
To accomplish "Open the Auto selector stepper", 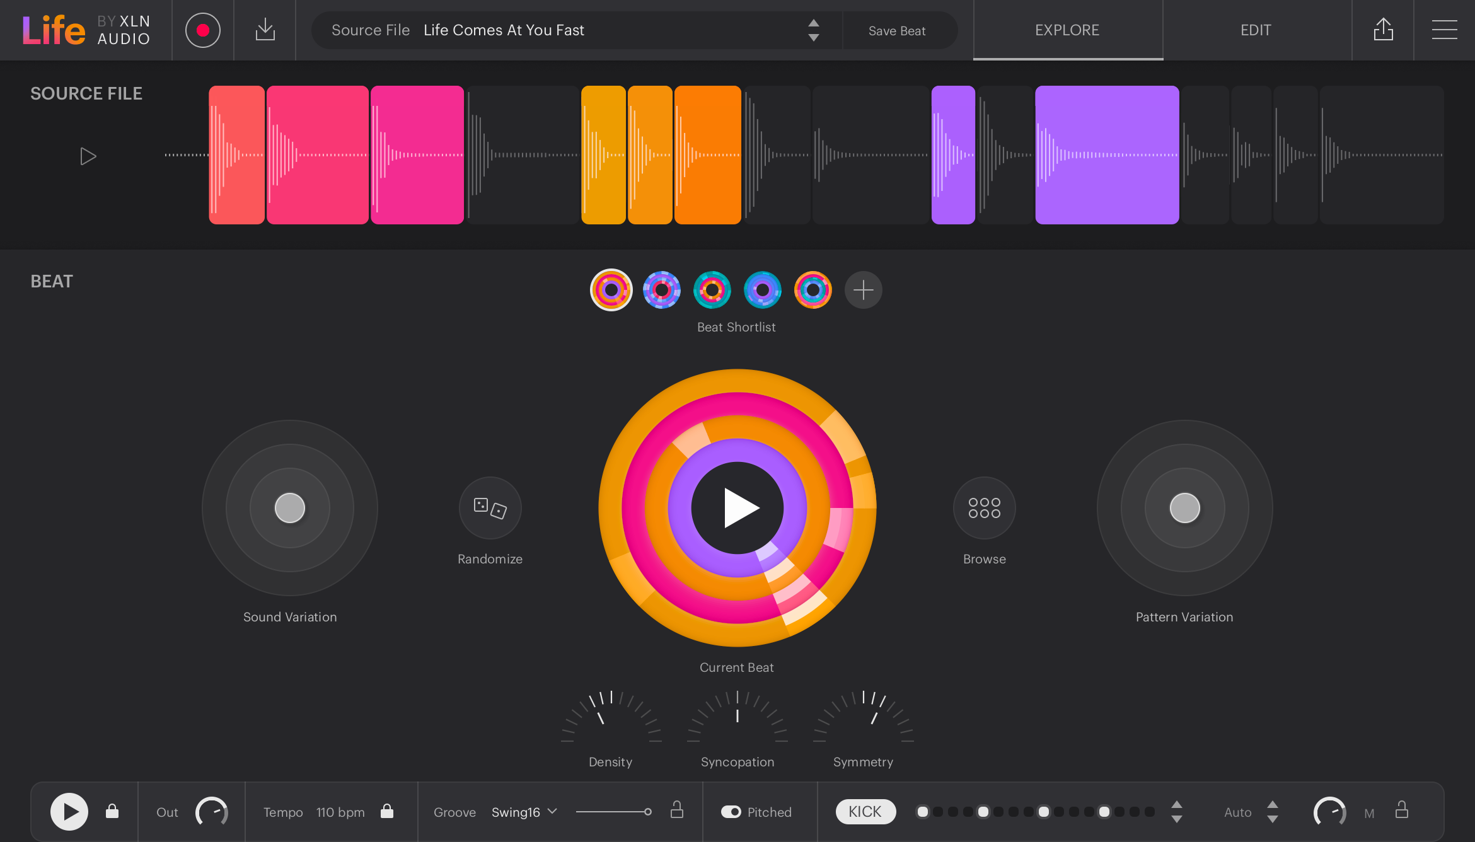I will tap(1273, 812).
